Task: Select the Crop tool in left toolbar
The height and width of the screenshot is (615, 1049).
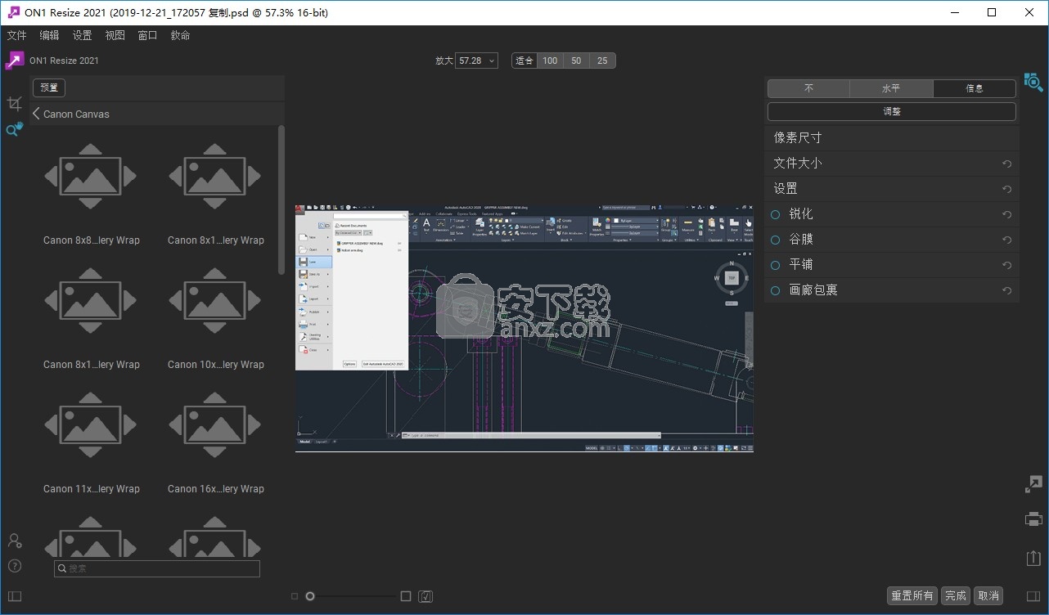Action: (x=14, y=104)
